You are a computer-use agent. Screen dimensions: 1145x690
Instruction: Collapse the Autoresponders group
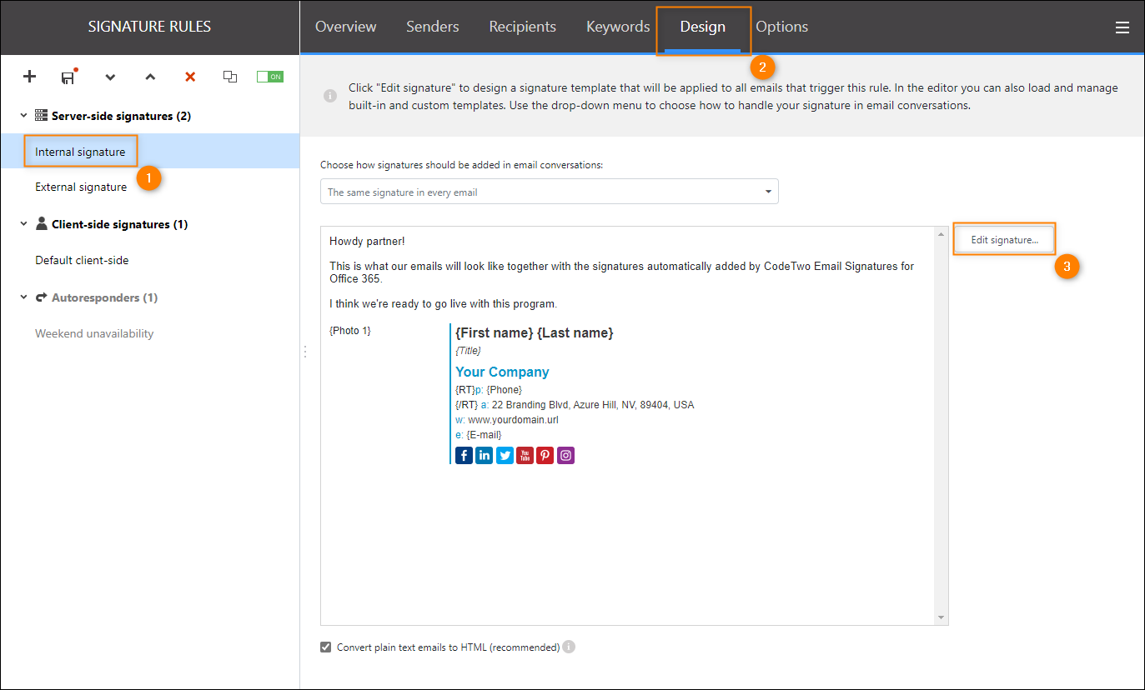coord(23,297)
